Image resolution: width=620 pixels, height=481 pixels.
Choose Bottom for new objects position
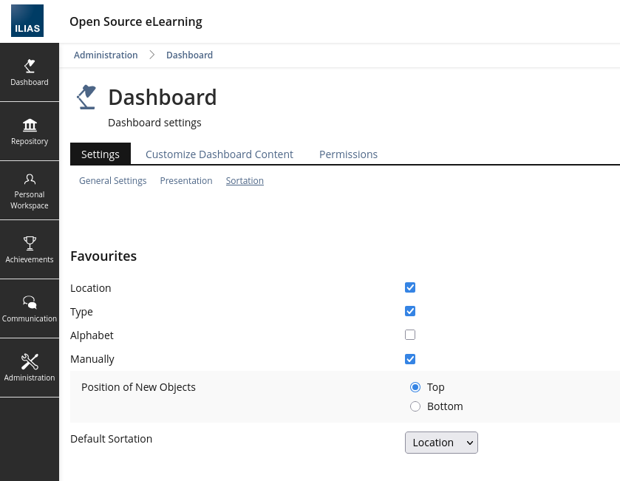coord(415,406)
